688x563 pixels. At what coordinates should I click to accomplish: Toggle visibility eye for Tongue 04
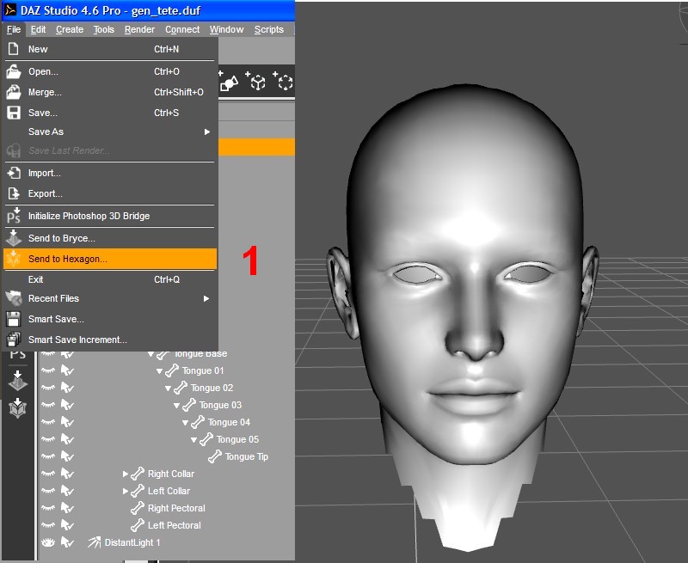pos(48,422)
